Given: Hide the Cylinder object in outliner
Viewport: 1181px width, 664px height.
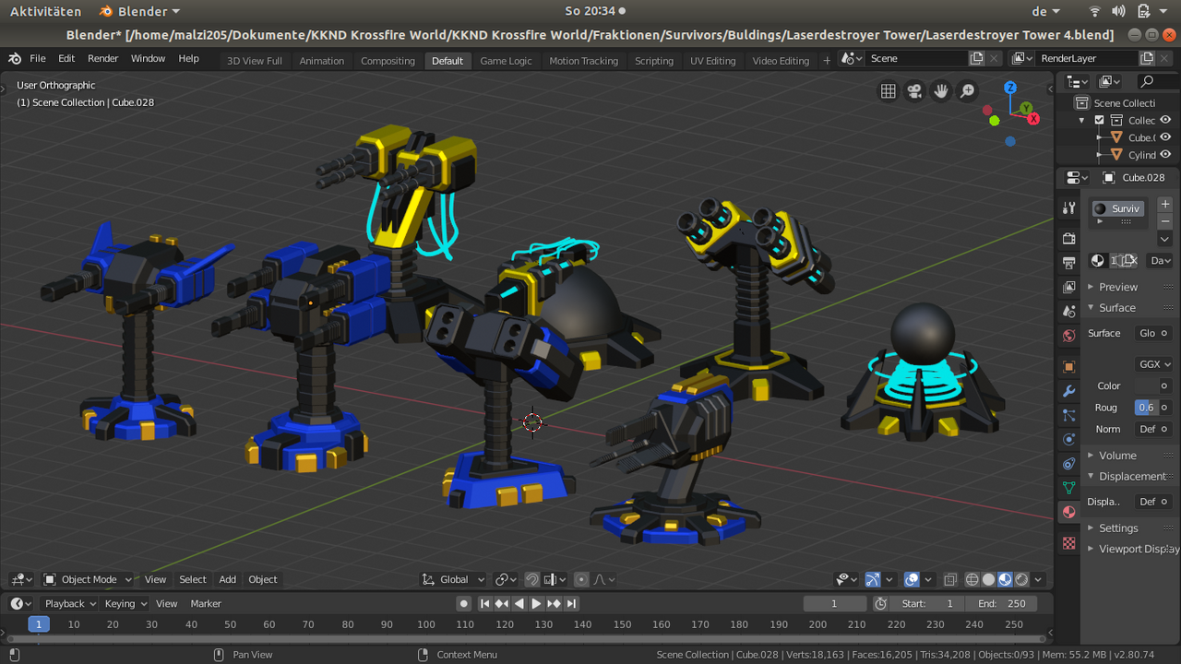Looking at the screenshot, I should pyautogui.click(x=1165, y=155).
